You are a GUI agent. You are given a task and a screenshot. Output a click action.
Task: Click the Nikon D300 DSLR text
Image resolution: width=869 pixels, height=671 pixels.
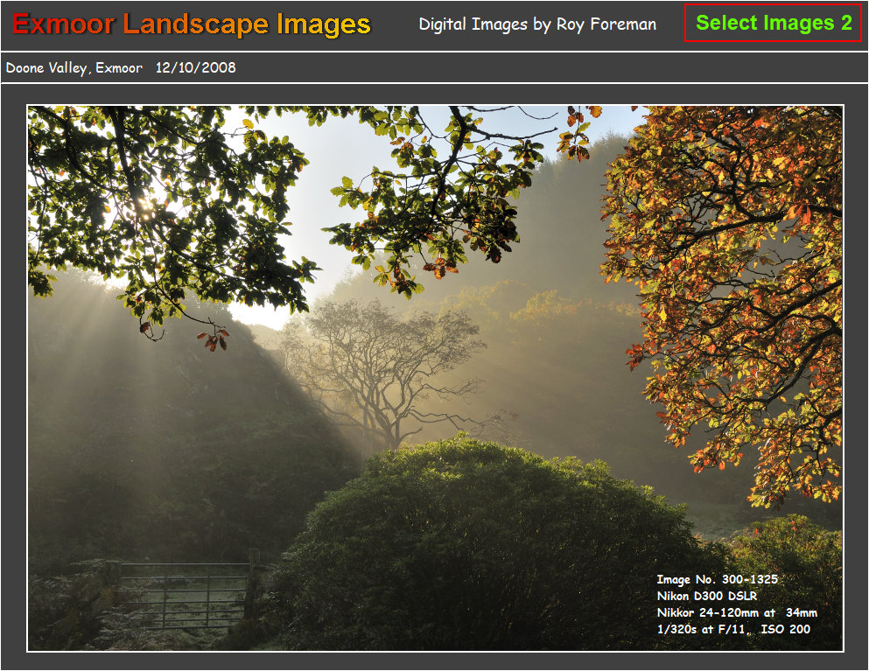(x=706, y=596)
